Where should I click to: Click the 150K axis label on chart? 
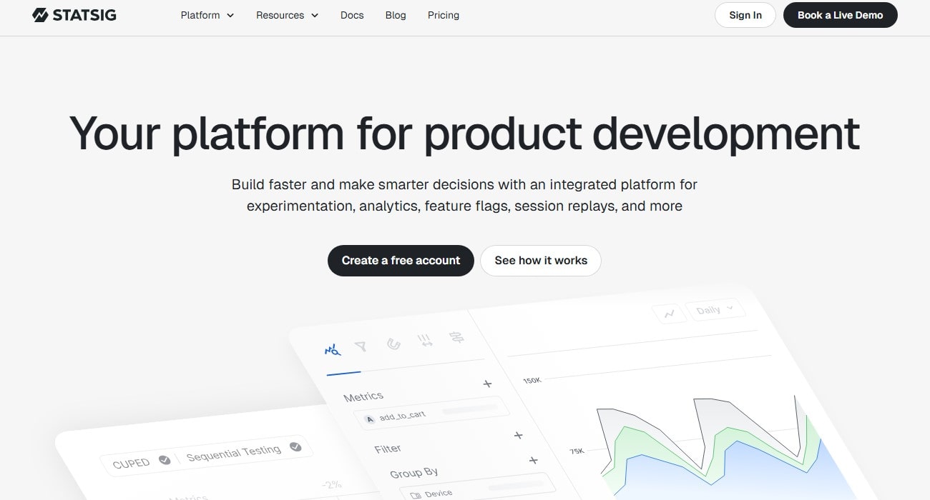tap(532, 381)
